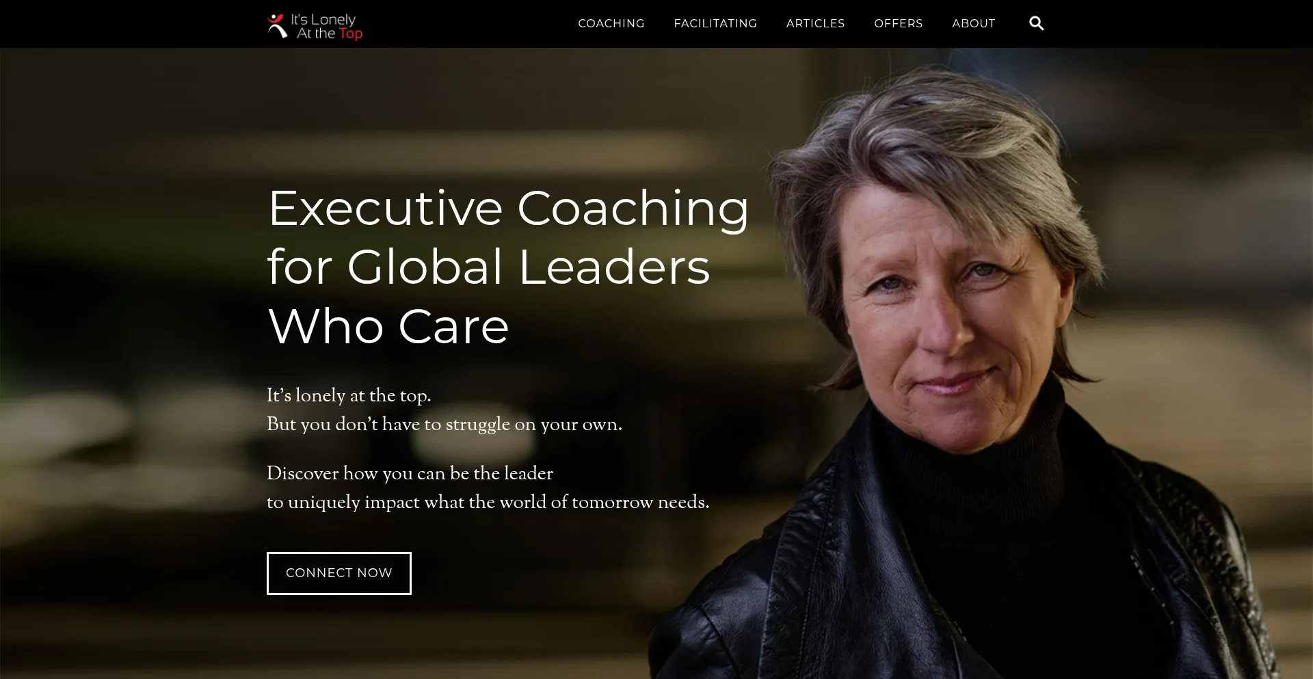
Task: Click the "Executive Coaching" headline line
Action: (x=508, y=208)
